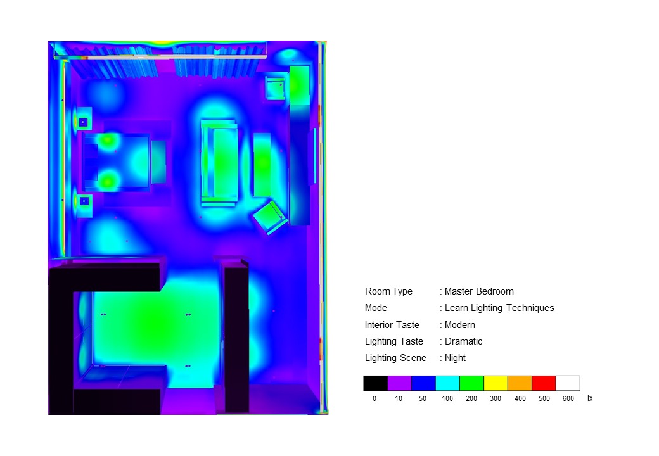Click the 'Modern' value

(x=460, y=325)
